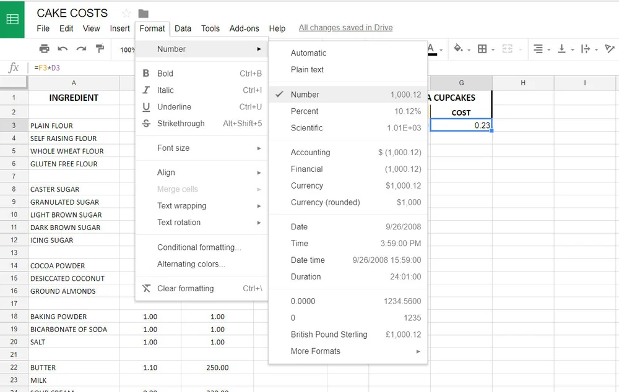Select Currency format

tap(348, 185)
